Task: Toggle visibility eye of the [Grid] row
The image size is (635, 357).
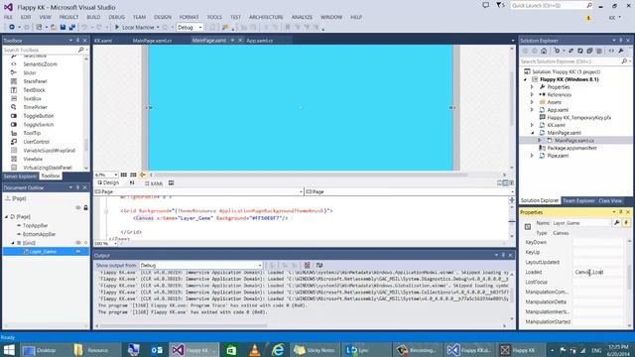Action: click(x=78, y=243)
